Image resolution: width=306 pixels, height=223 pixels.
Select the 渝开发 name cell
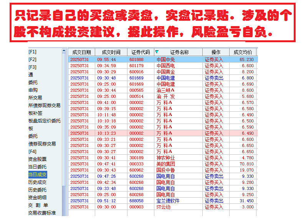click(166, 96)
